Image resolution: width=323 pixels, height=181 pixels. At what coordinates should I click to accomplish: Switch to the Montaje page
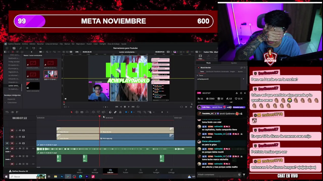click(x=95, y=171)
